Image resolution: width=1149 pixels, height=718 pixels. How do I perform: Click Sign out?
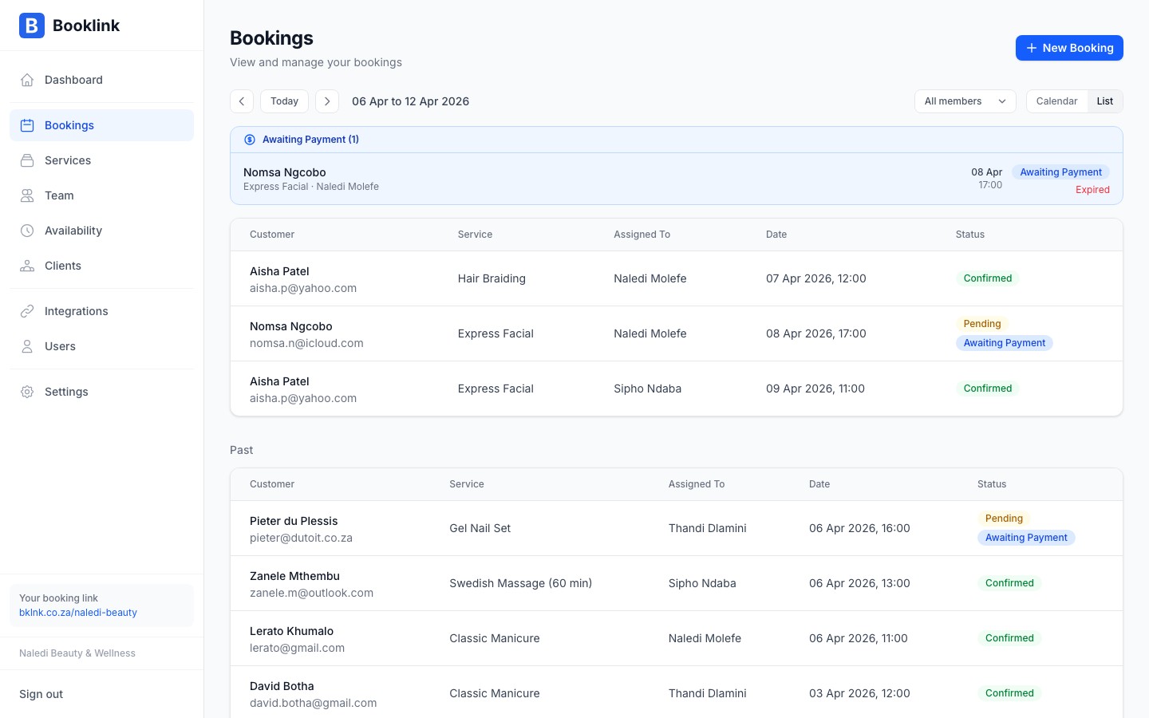pyautogui.click(x=41, y=694)
